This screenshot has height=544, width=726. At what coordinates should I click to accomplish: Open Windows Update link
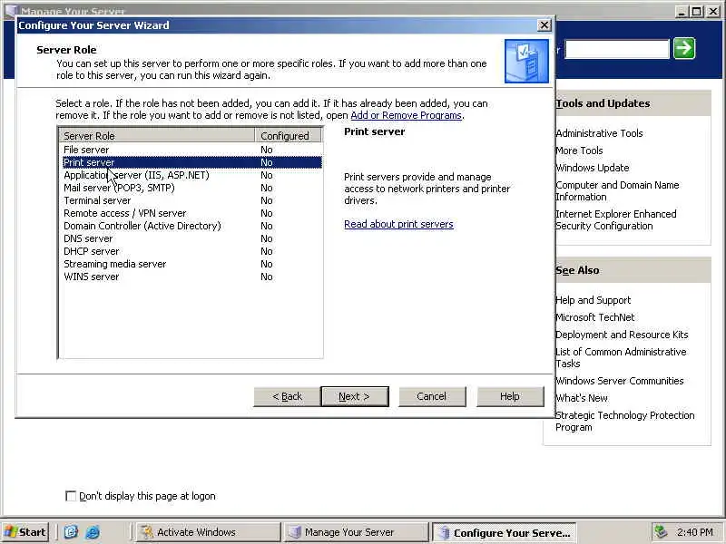[x=593, y=168]
